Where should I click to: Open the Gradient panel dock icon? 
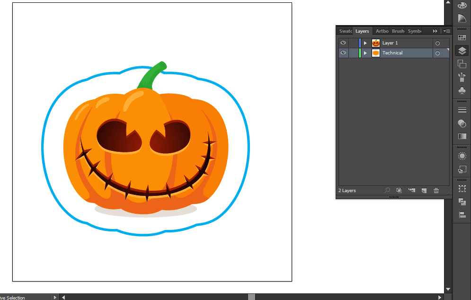(x=462, y=136)
